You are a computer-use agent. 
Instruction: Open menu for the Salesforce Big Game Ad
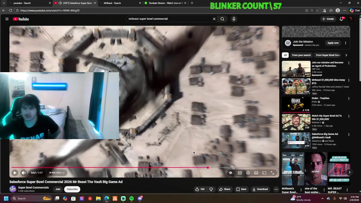tap(349, 134)
